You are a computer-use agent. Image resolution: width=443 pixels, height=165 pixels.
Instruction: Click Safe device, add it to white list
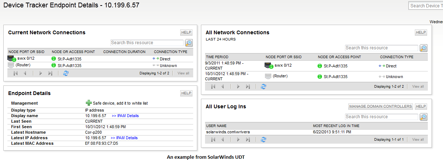120,103
